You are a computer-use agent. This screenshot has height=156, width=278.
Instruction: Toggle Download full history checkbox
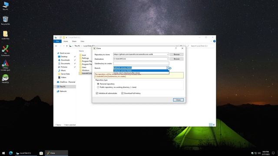[122, 93]
